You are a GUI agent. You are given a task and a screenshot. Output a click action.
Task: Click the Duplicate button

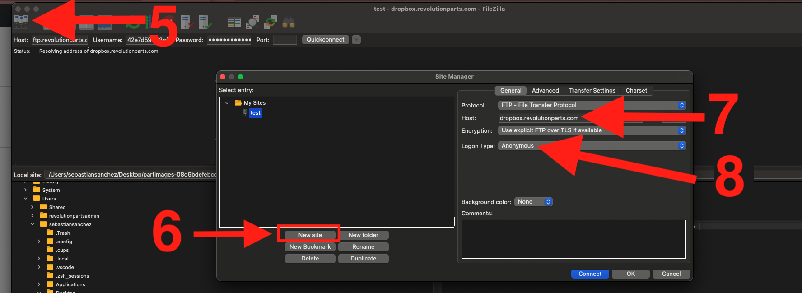(x=364, y=259)
